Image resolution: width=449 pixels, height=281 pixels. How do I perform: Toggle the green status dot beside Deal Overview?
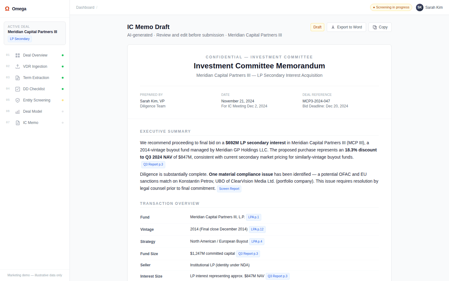(62, 55)
